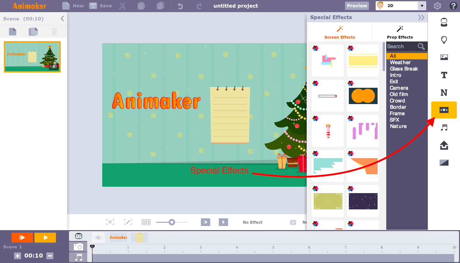460x263 pixels.
Task: Add a new blank scene
Action: tap(12, 32)
